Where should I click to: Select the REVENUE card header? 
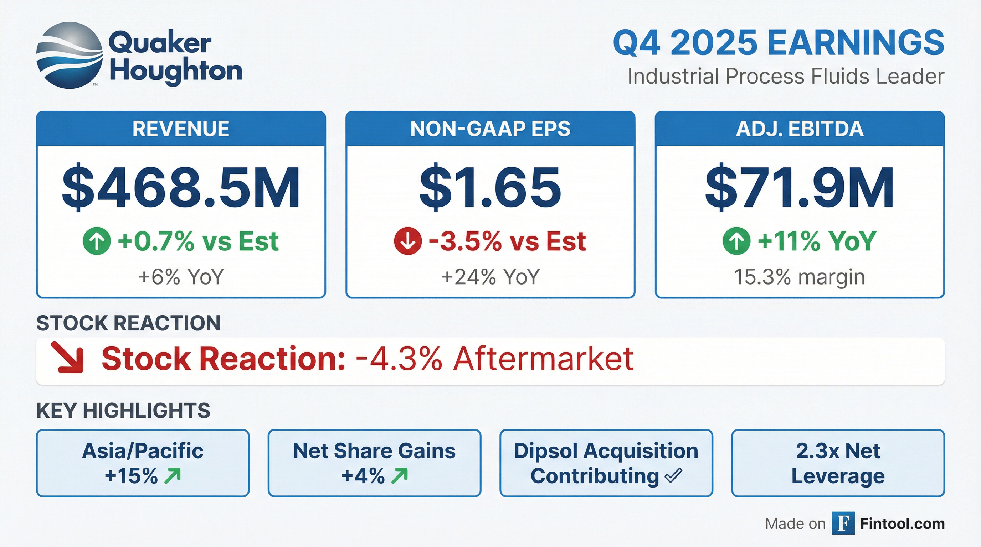[x=181, y=129]
